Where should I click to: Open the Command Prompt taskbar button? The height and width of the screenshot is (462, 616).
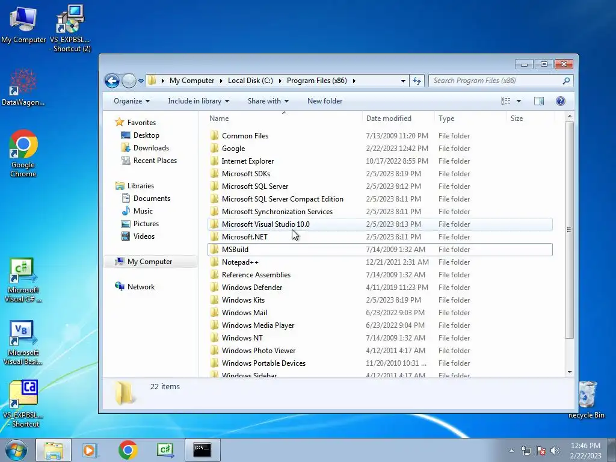coord(202,450)
